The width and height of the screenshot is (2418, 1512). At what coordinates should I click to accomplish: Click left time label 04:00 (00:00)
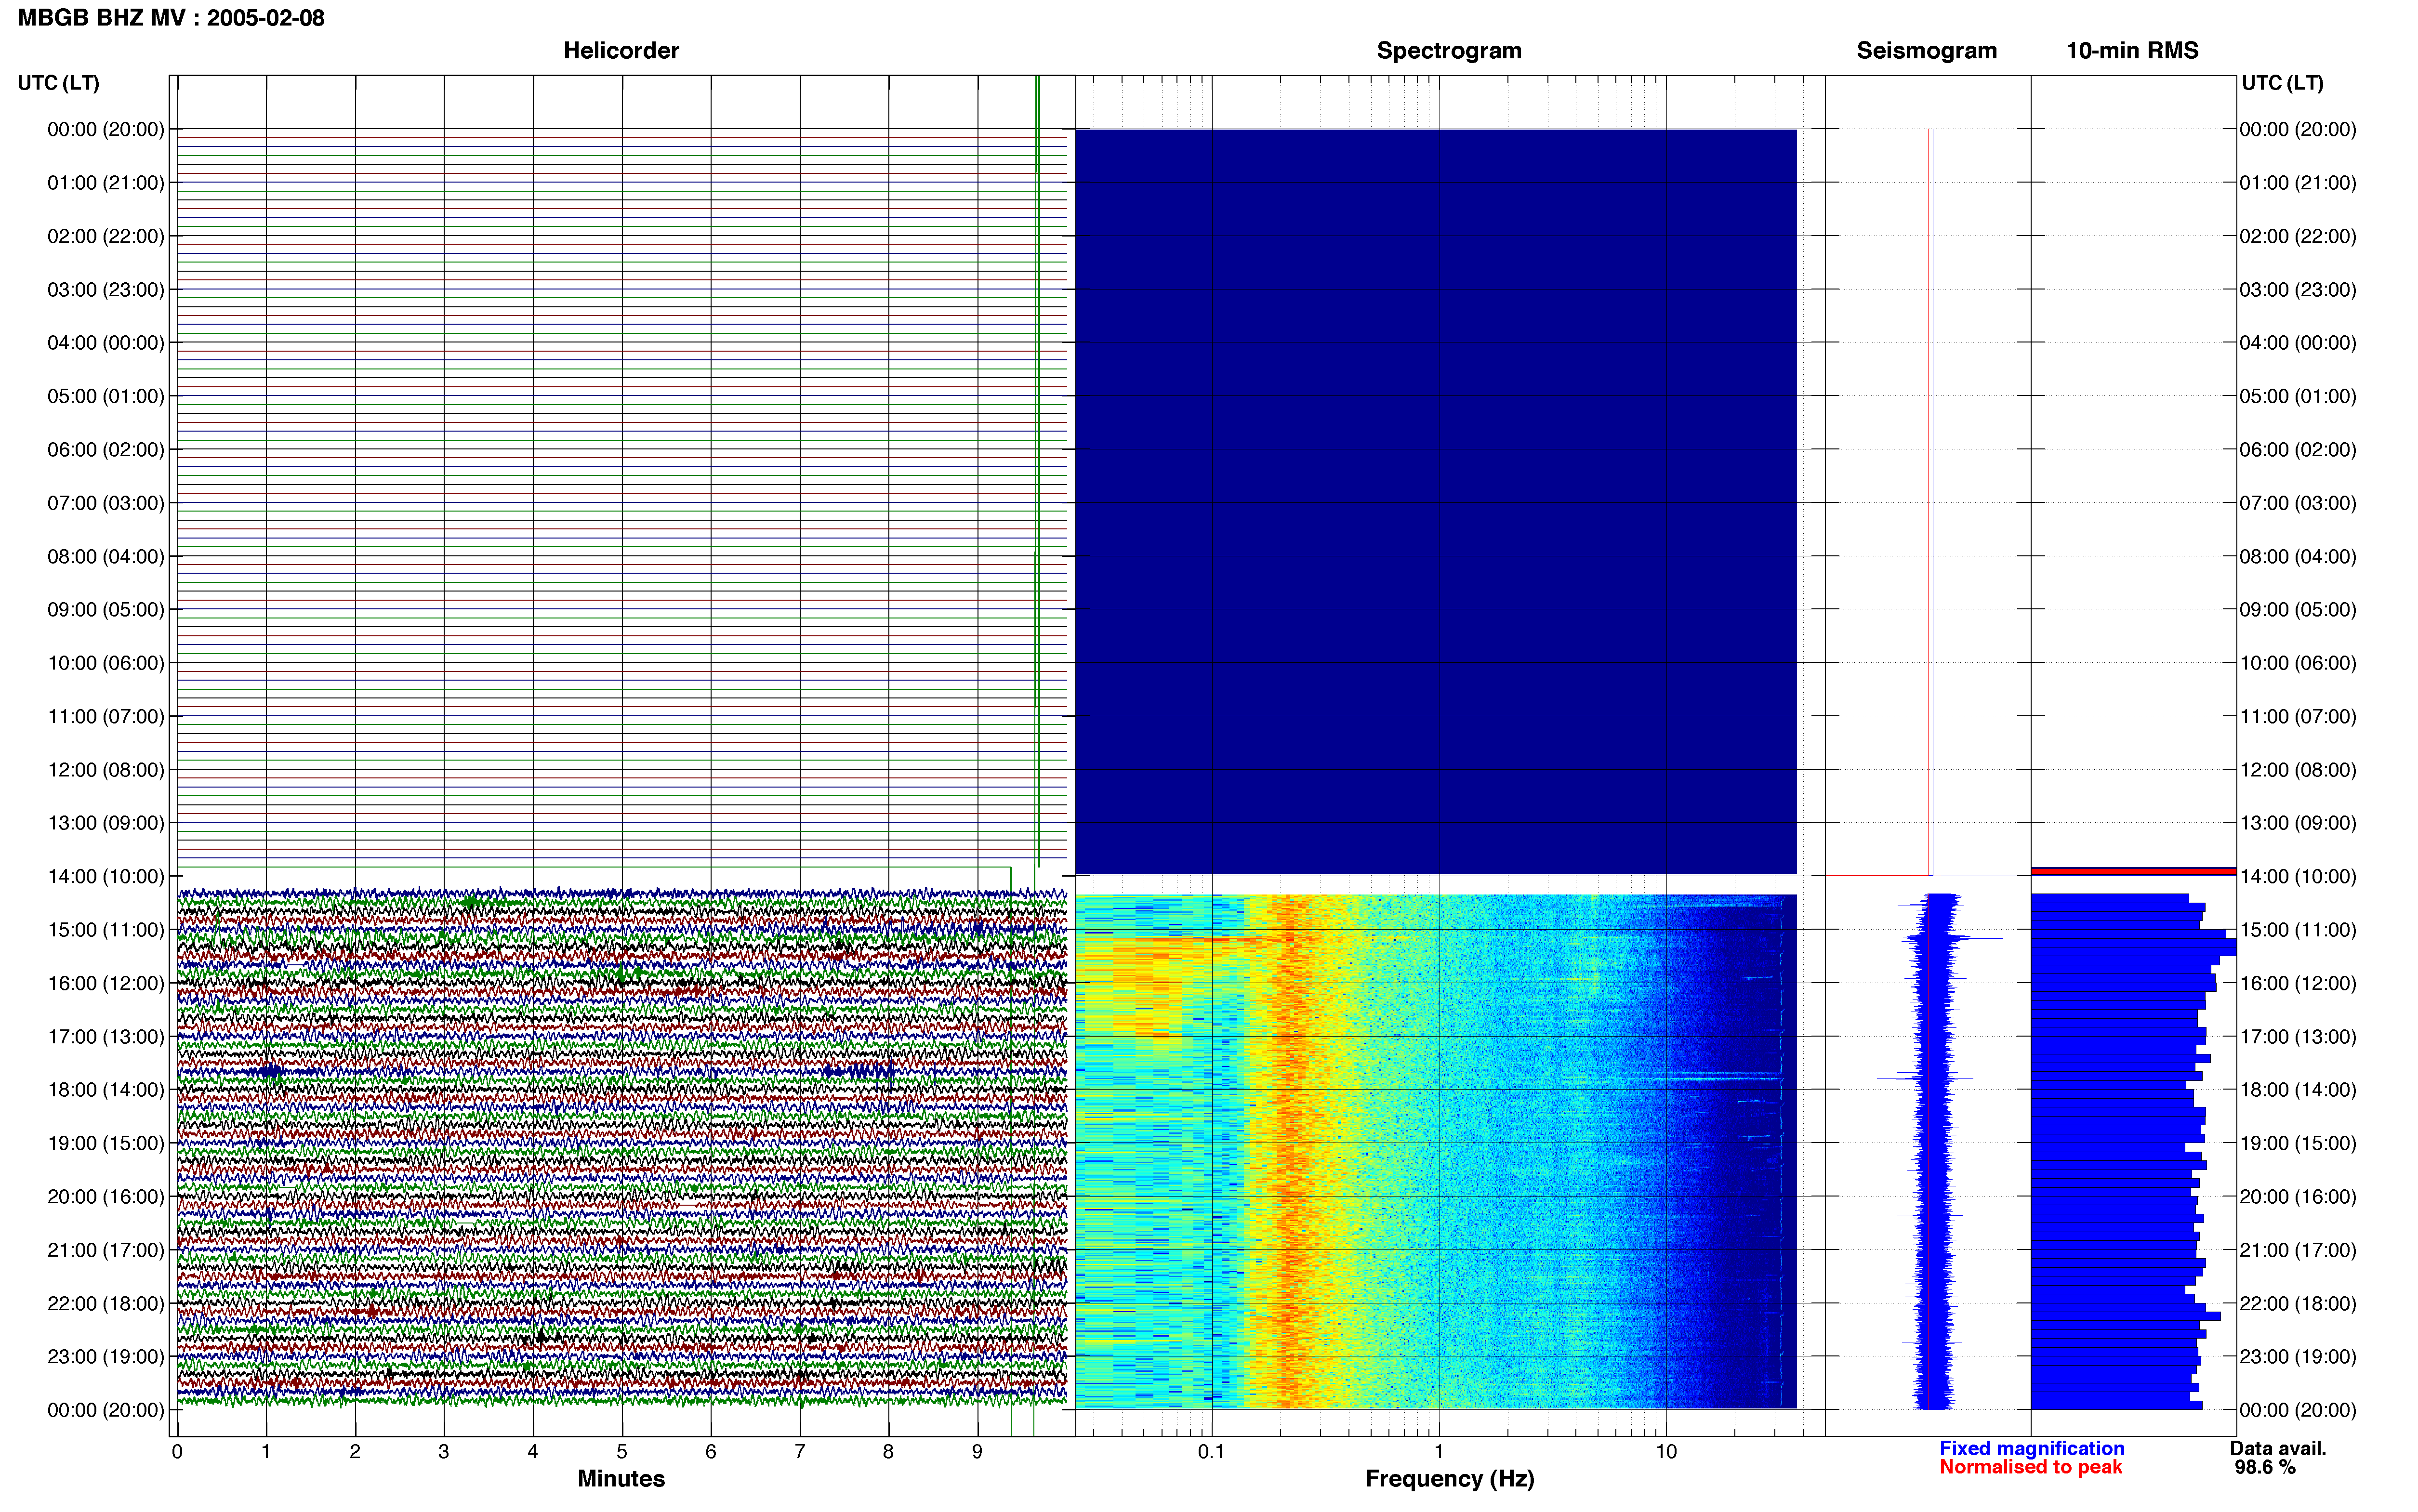click(x=106, y=343)
